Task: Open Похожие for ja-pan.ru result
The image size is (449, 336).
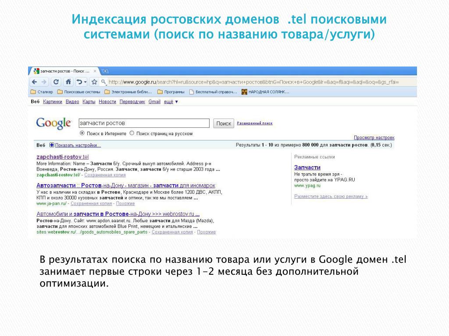Action: click(x=125, y=203)
